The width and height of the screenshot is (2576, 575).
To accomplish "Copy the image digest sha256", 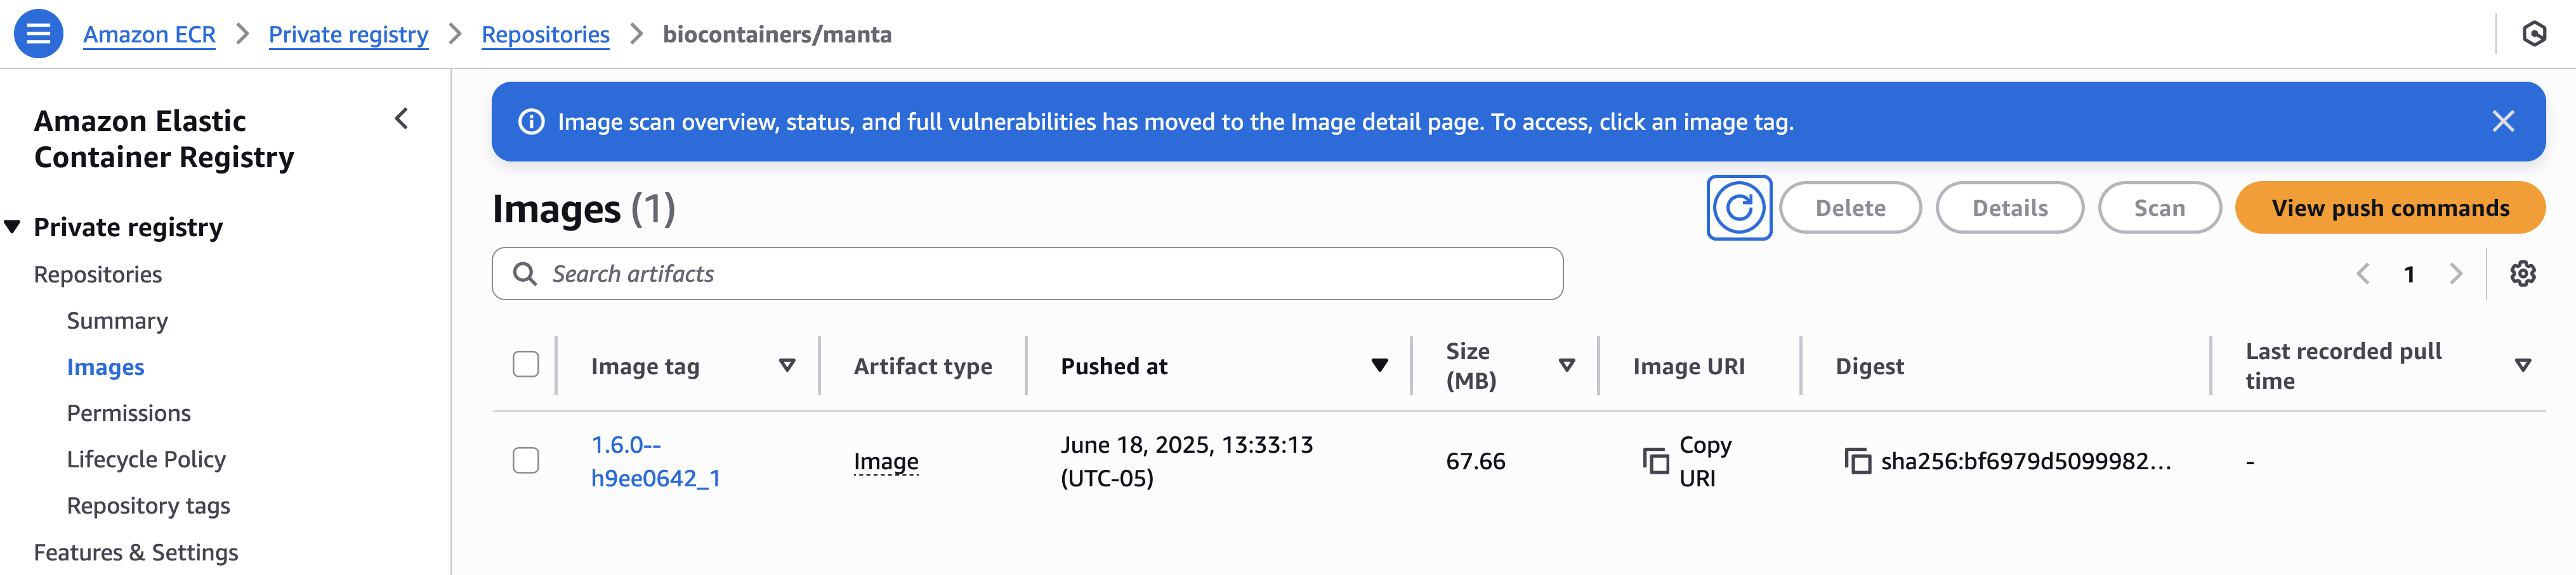I will [x=1857, y=461].
